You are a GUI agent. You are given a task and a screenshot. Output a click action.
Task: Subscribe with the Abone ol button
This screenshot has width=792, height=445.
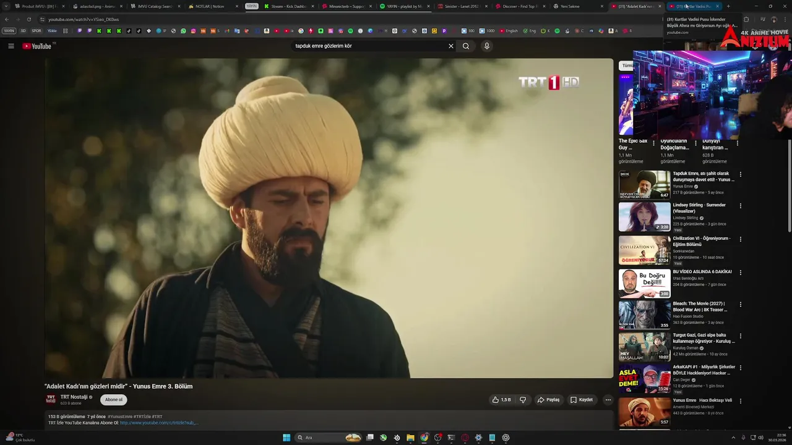pos(114,400)
